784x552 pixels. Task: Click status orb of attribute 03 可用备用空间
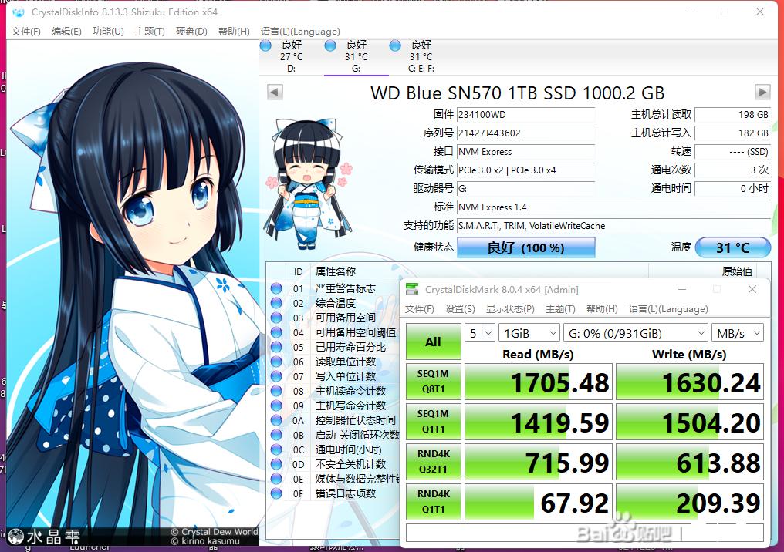point(276,318)
